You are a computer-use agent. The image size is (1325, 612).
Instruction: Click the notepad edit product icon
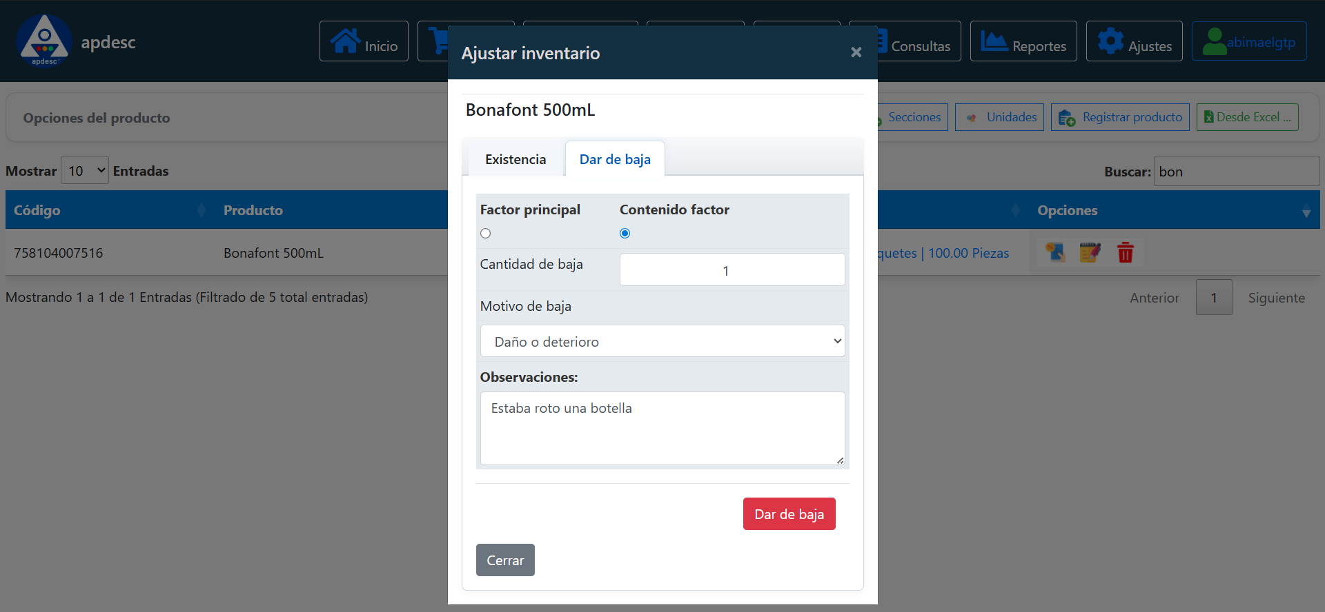coord(1090,253)
